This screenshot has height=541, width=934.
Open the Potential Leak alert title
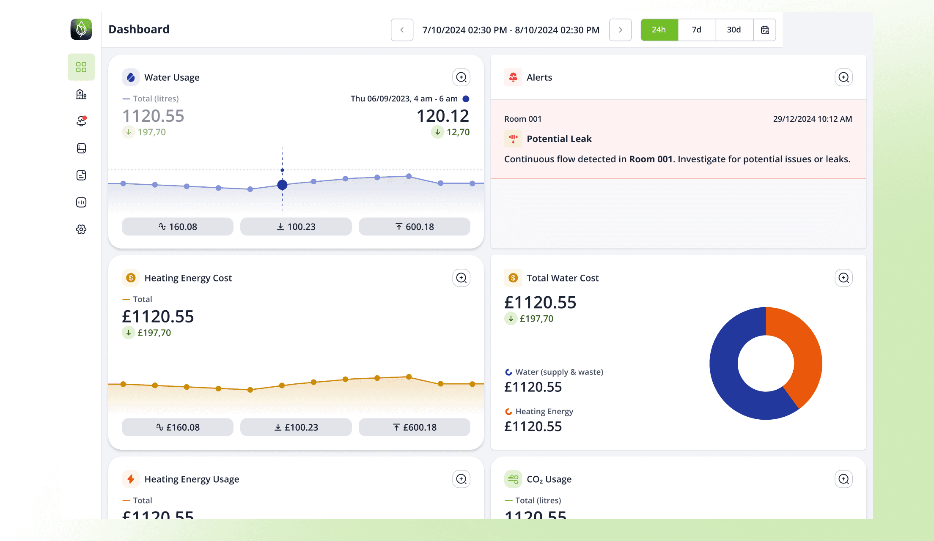click(x=559, y=139)
